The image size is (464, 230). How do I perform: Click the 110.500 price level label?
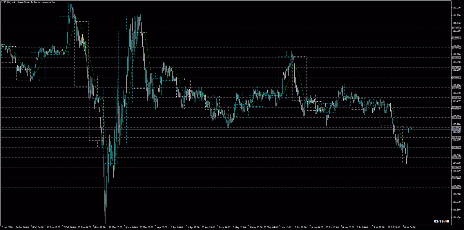click(x=456, y=38)
